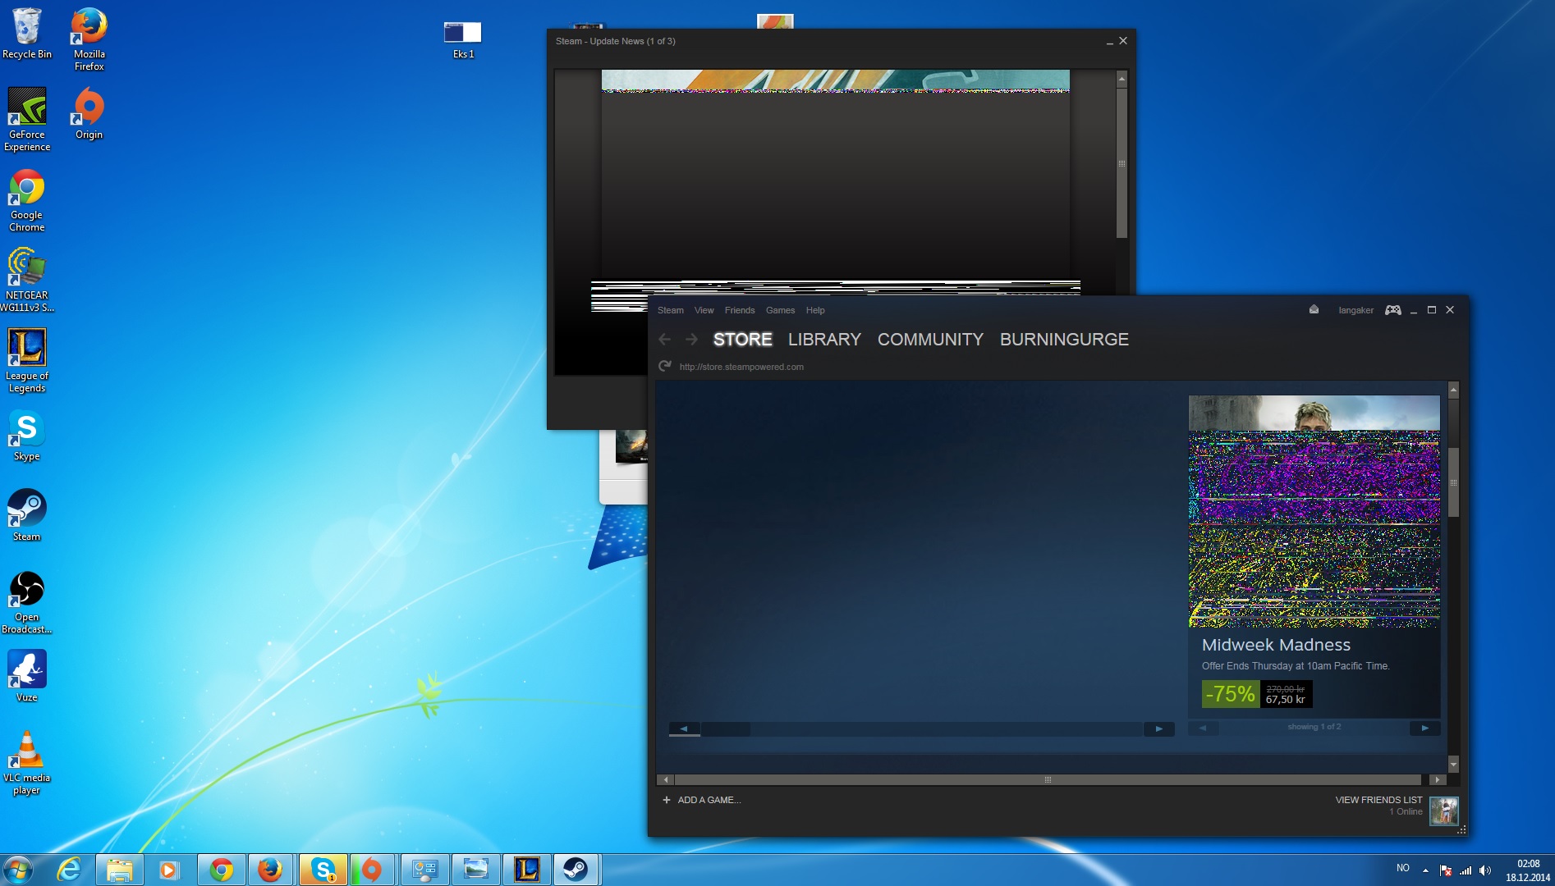Click the Steam store horizontal scrollbar
The width and height of the screenshot is (1555, 886).
1048,779
